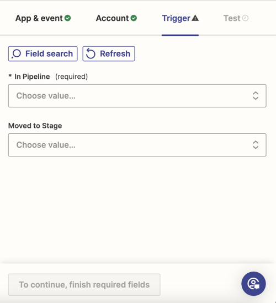Click the green checkmark next to App & event
276x303 pixels.
67,18
